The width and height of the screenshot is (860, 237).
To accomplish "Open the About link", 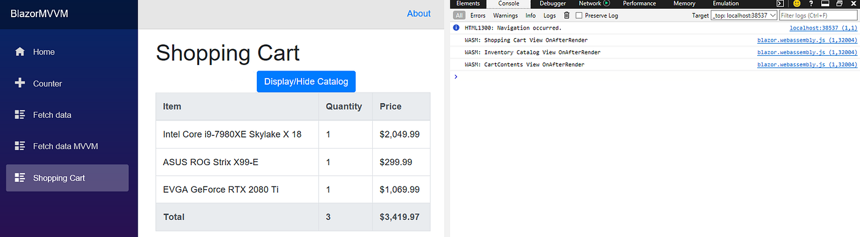I will point(419,14).
